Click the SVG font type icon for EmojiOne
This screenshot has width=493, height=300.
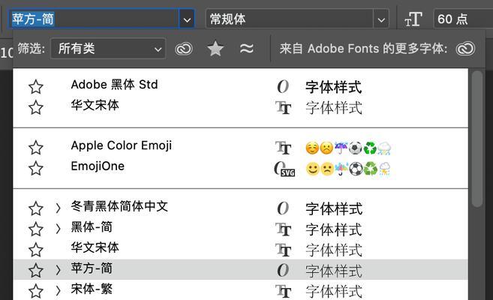pos(284,169)
